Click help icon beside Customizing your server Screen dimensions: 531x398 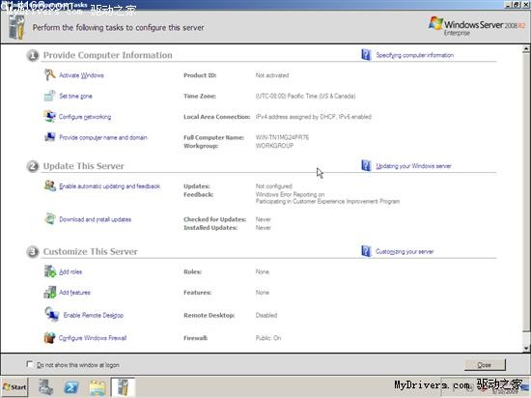pyautogui.click(x=366, y=251)
